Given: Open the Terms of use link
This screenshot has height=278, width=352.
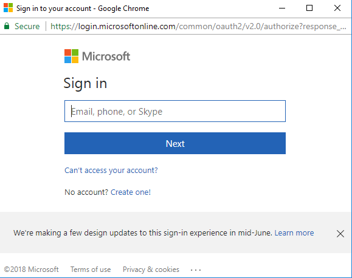Looking at the screenshot, I should tap(91, 270).
